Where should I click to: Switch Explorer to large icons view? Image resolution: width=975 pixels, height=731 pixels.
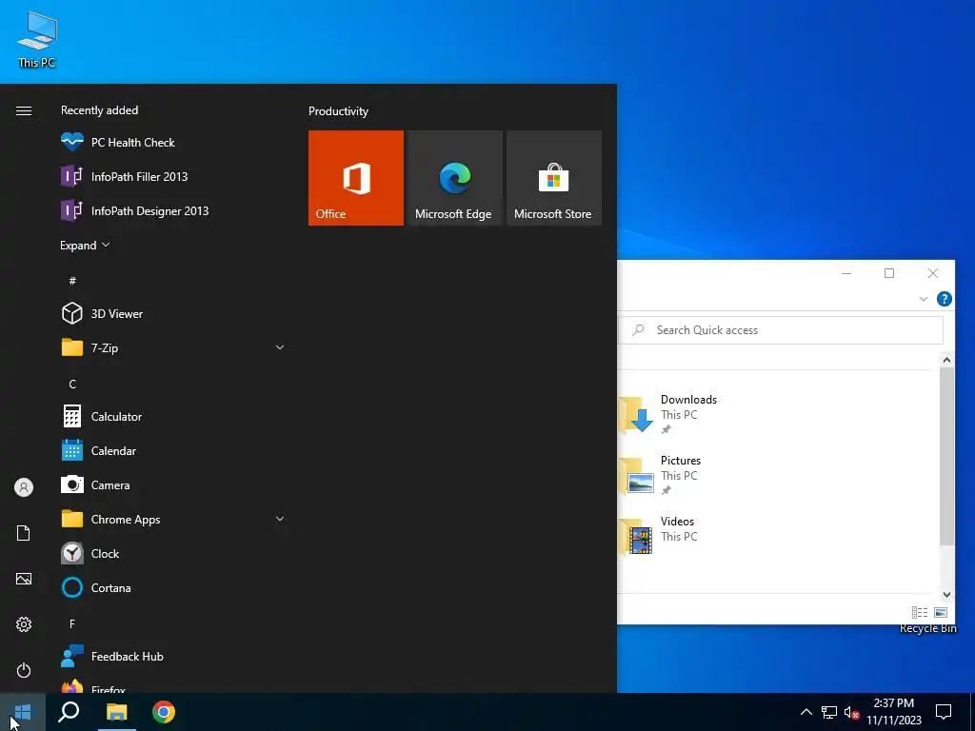click(941, 612)
